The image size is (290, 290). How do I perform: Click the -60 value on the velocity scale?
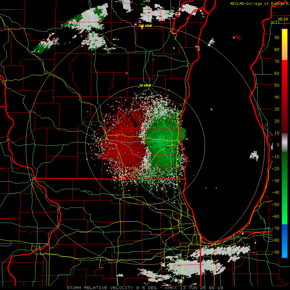click(x=275, y=217)
